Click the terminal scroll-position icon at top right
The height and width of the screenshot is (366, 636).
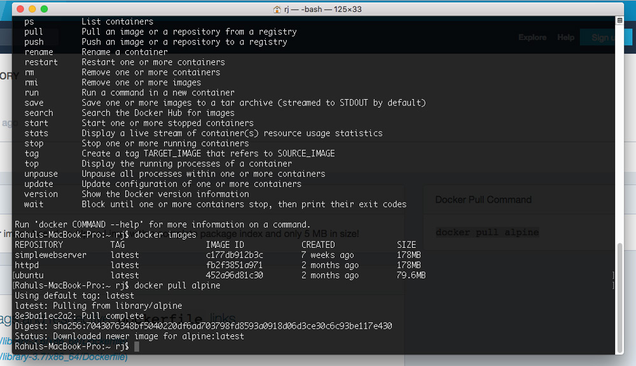[619, 20]
